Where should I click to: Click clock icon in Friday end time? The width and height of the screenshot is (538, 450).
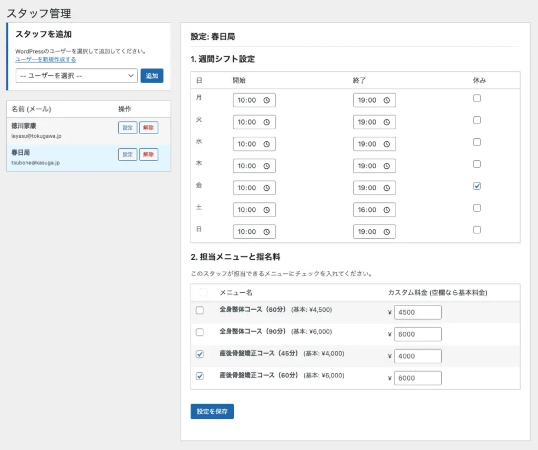point(387,188)
